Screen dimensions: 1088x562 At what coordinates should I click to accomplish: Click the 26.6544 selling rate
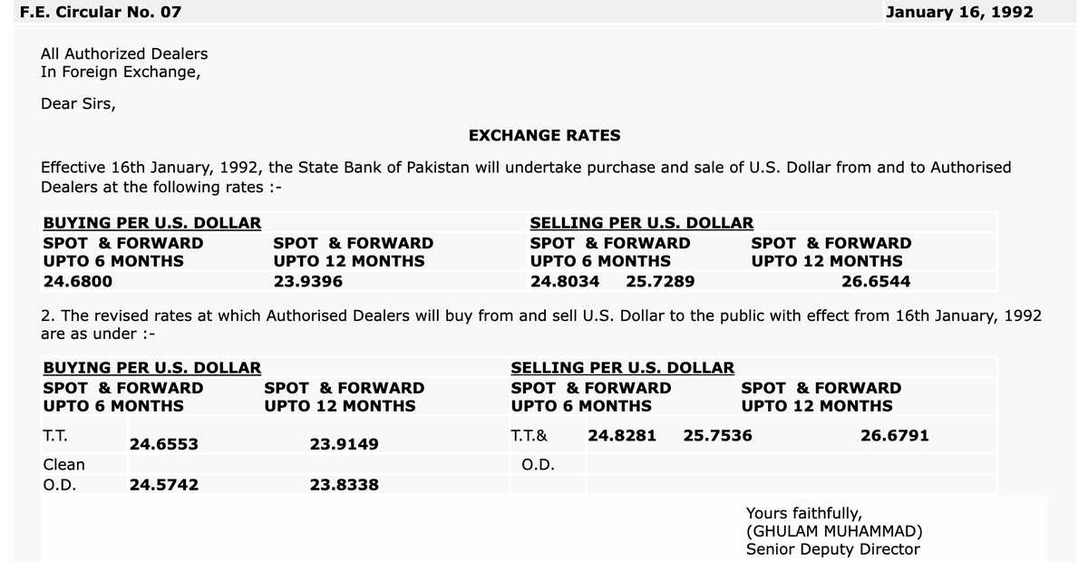tap(876, 281)
